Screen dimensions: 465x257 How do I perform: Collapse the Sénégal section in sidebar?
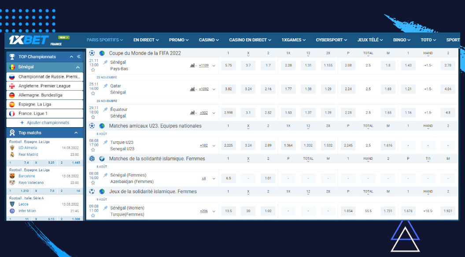[77, 67]
